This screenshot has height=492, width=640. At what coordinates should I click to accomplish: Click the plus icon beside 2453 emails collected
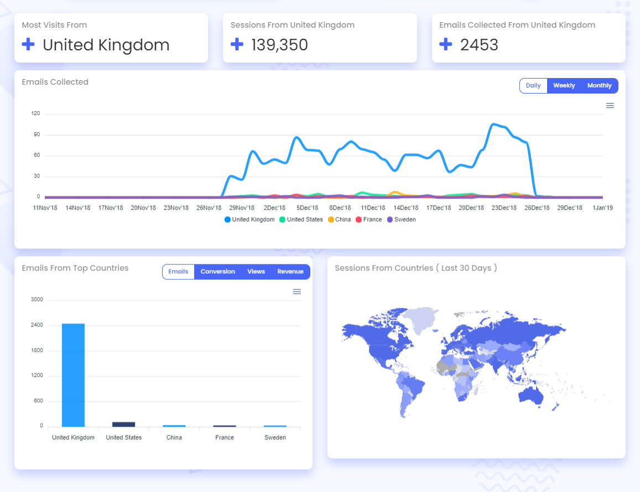click(x=446, y=44)
